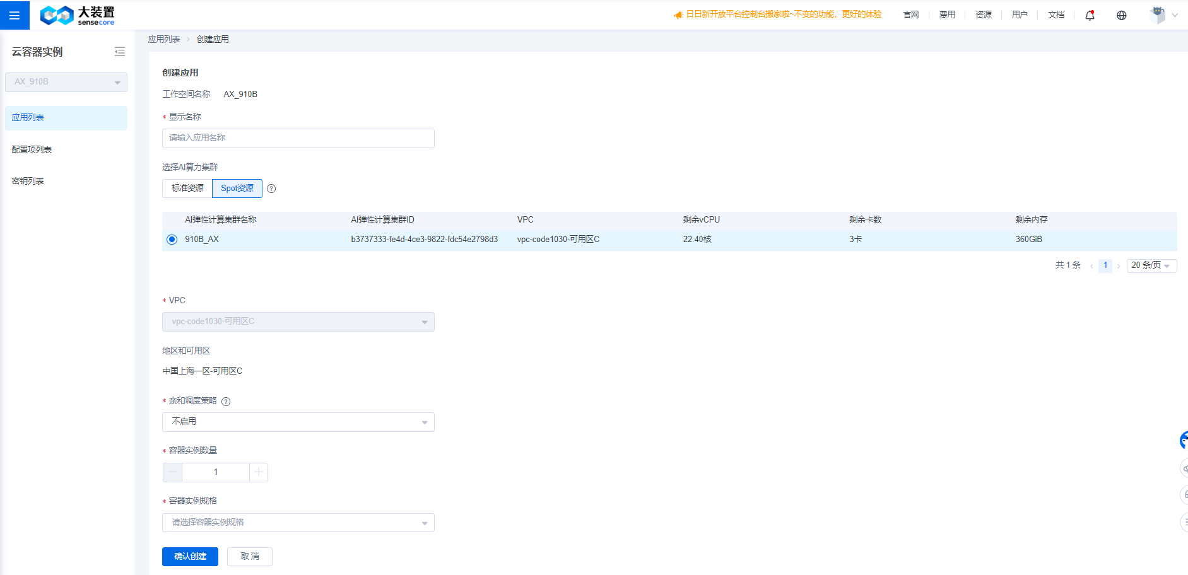Focus the 显示名称 input field
This screenshot has width=1188, height=575.
[298, 138]
